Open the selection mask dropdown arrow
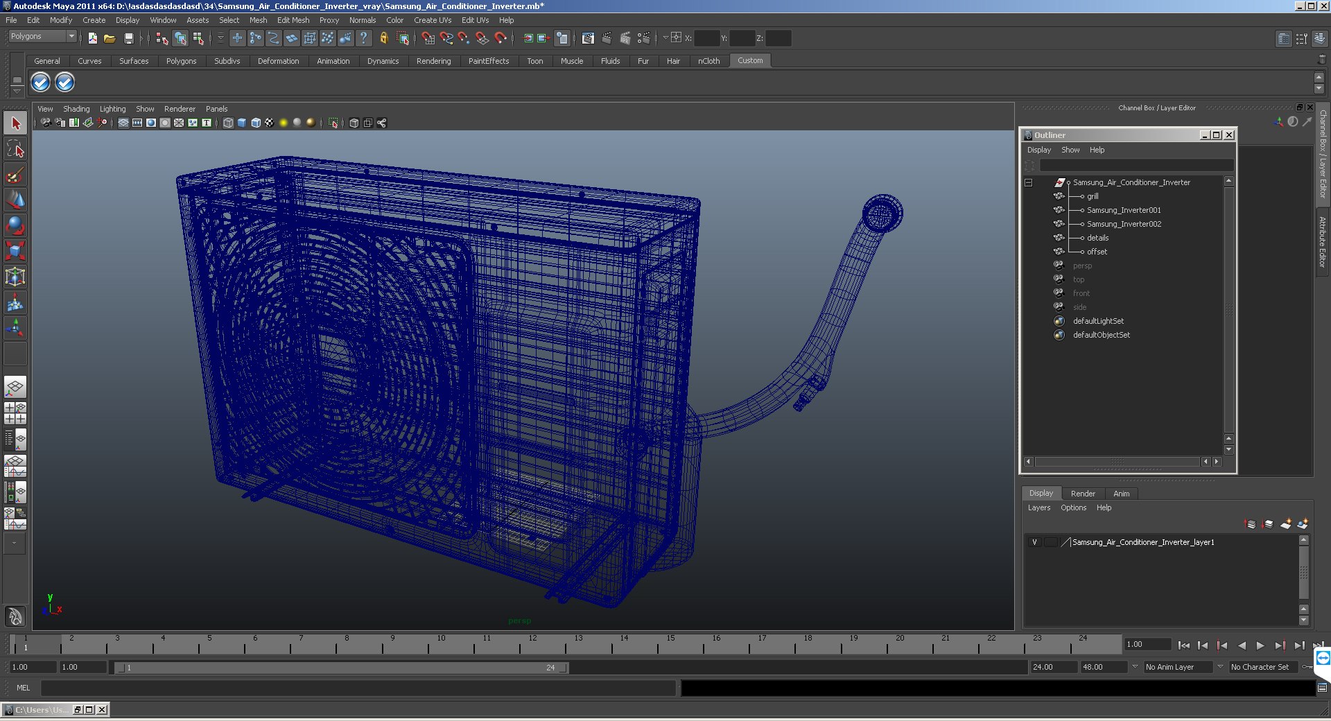 coord(220,38)
